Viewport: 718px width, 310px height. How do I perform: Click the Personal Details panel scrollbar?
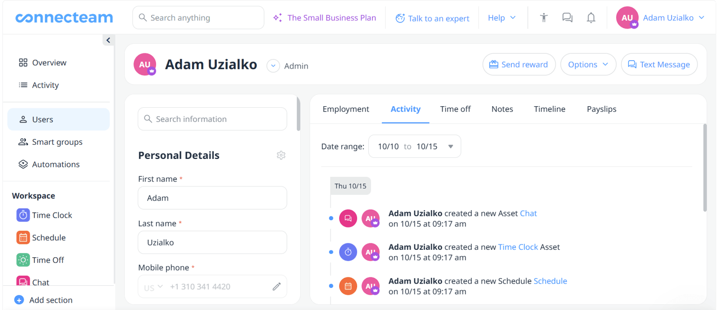coord(298,114)
